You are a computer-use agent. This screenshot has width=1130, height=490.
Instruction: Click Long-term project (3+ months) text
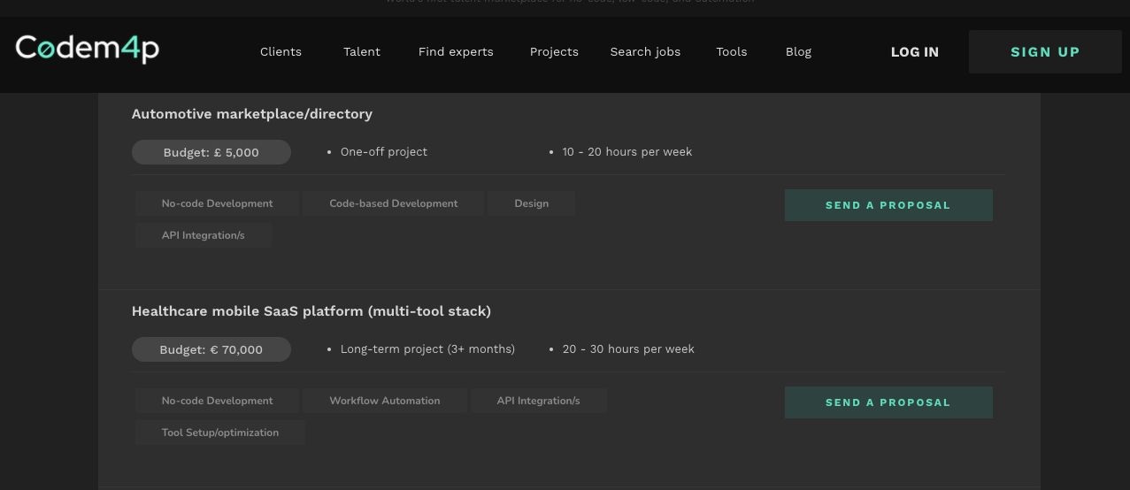click(x=427, y=349)
